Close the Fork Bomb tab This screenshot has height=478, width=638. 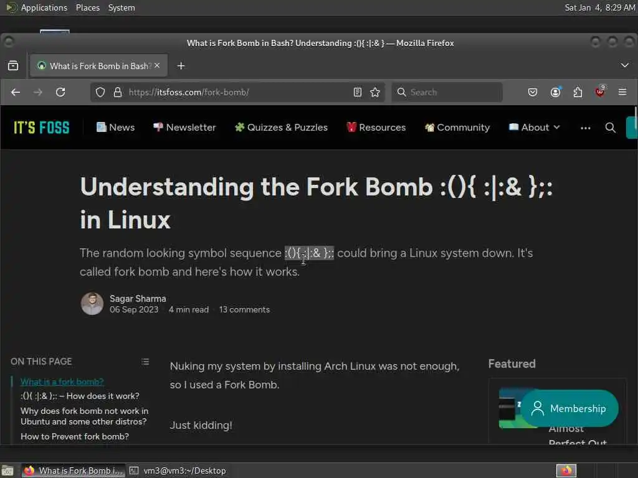point(157,65)
